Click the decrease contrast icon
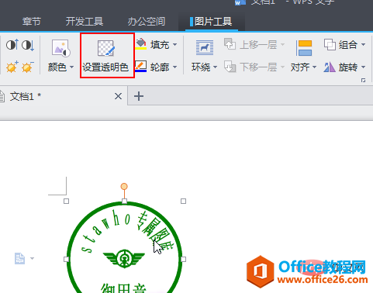 tap(28, 45)
